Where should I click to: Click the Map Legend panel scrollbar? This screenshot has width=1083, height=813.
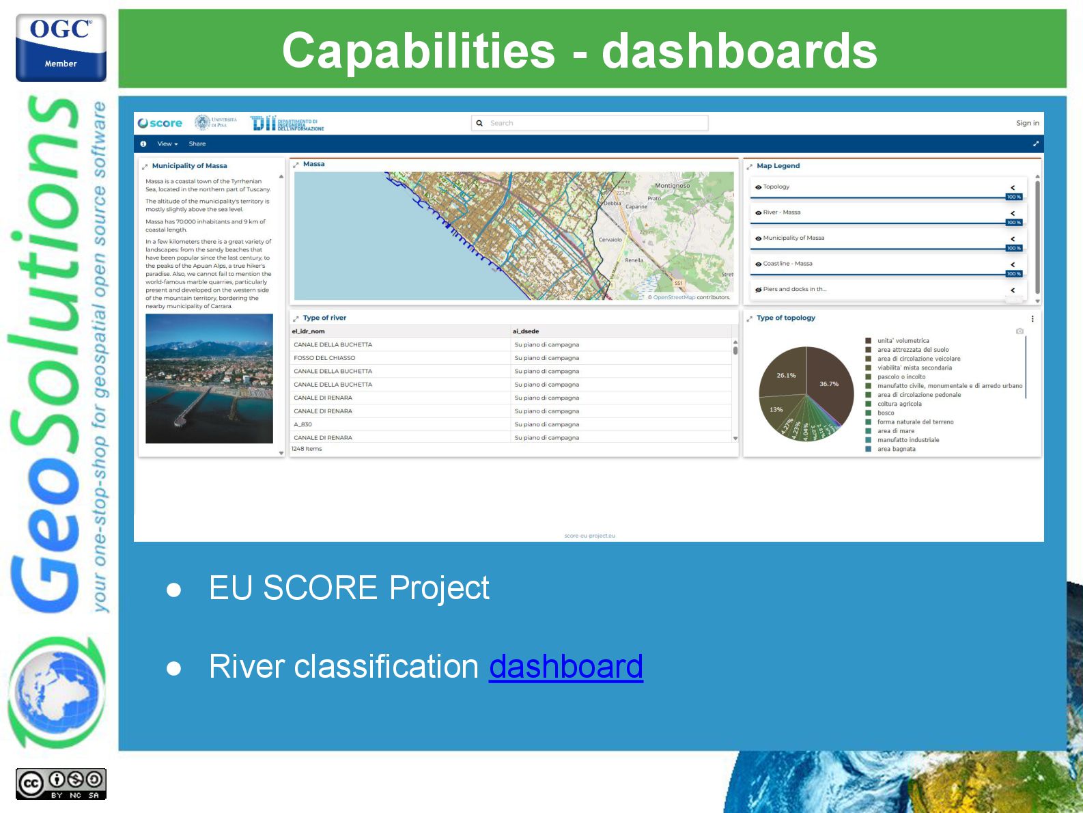(x=1037, y=238)
